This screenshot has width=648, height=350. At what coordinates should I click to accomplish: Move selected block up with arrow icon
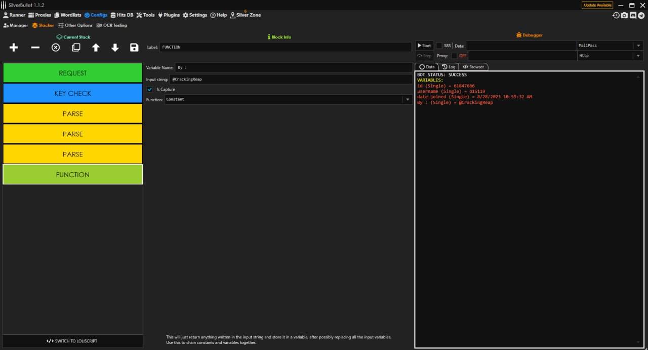(96, 48)
